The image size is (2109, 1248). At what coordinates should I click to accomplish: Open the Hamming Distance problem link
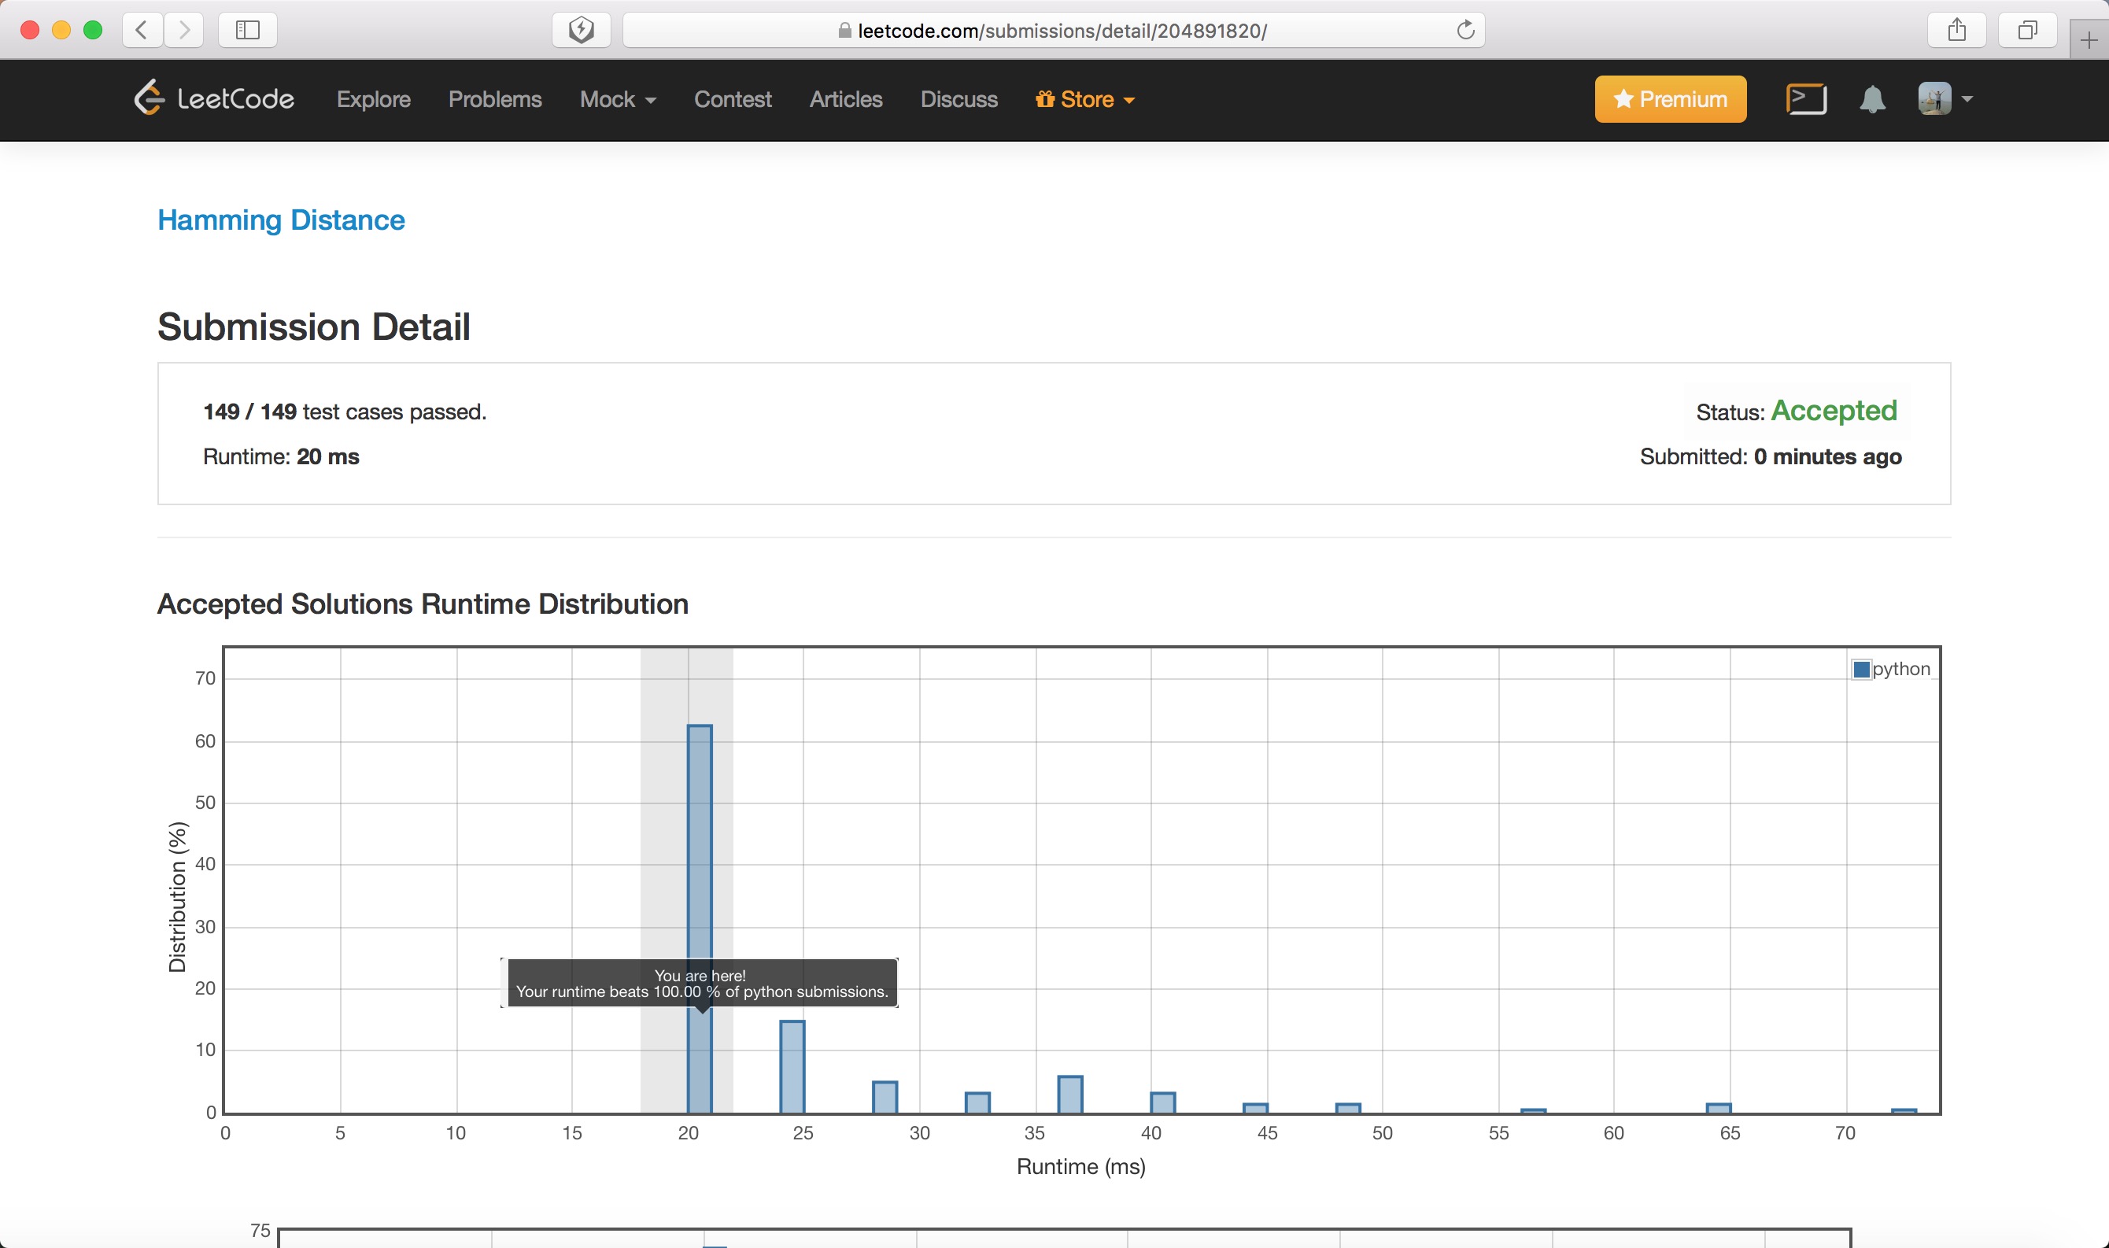tap(281, 220)
